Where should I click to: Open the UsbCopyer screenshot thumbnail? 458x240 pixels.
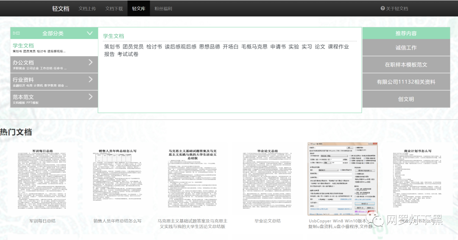[x=343, y=179]
